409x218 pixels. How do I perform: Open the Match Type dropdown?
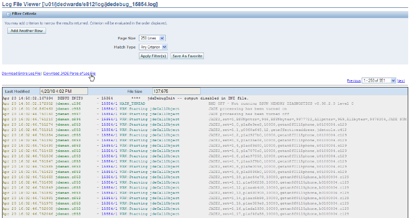pos(153,47)
